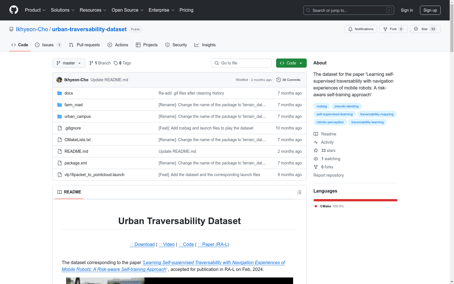
Task: Click the rosbag topic tag
Action: pos(322,106)
